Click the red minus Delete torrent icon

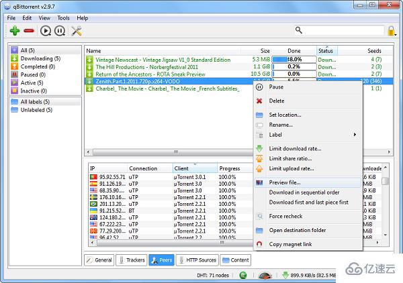tap(29, 31)
